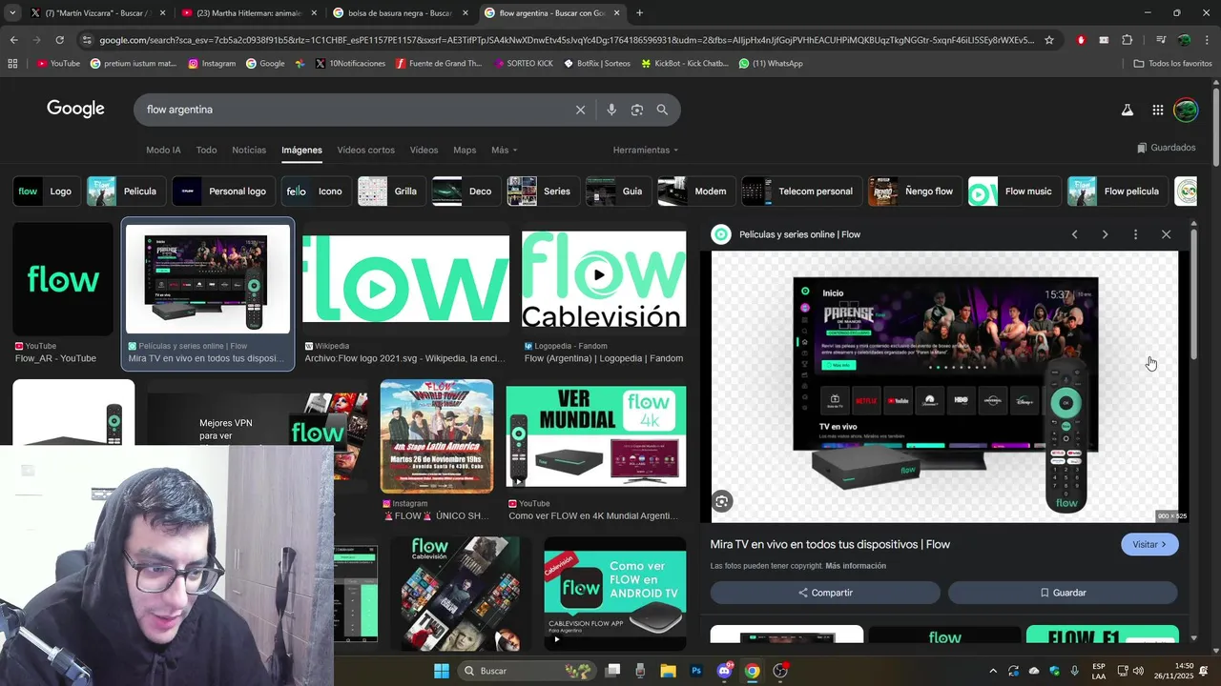This screenshot has height=686, width=1221.
Task: Open YouTube bookmark in bookmarks bar
Action: point(58,64)
